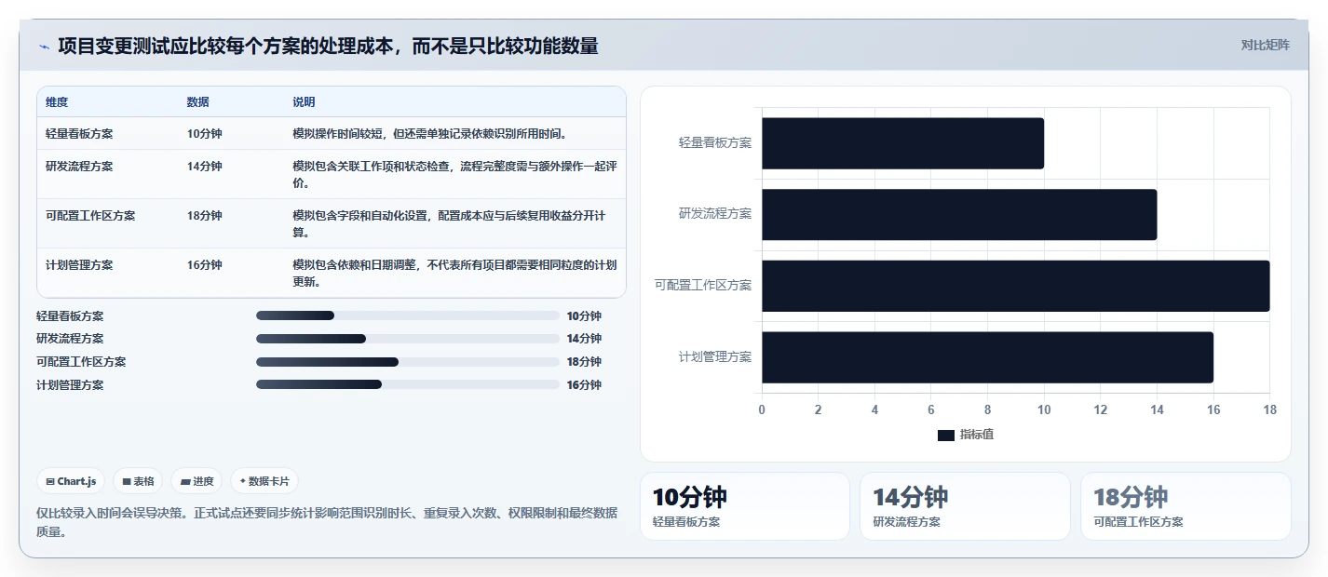Screen dimensions: 1328x577
Task: Click the Chart.js chip
Action: point(72,481)
